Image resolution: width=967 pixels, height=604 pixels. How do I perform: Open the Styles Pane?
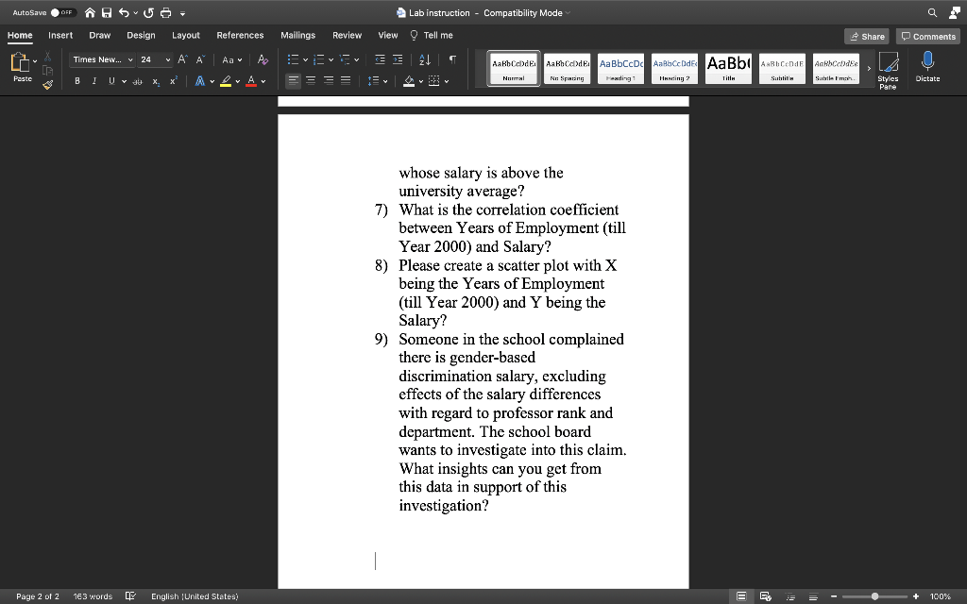click(x=888, y=70)
